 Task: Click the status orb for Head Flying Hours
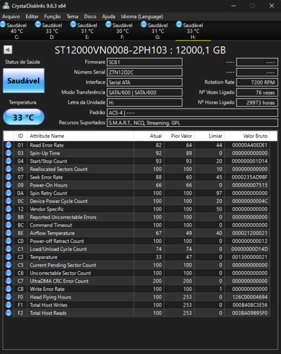pyautogui.click(x=9, y=297)
